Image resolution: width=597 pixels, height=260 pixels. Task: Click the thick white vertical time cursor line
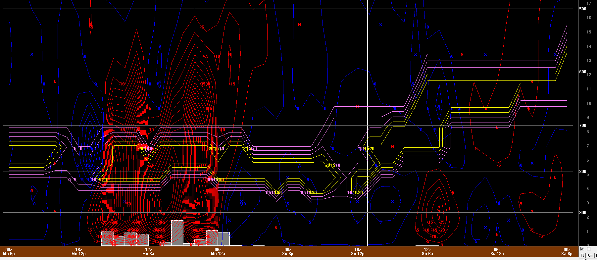367,99
